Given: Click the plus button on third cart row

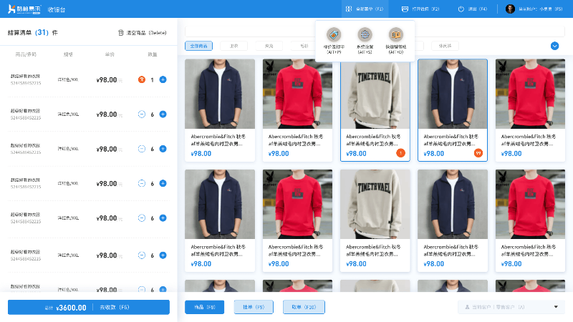Looking at the screenshot, I should (x=163, y=149).
